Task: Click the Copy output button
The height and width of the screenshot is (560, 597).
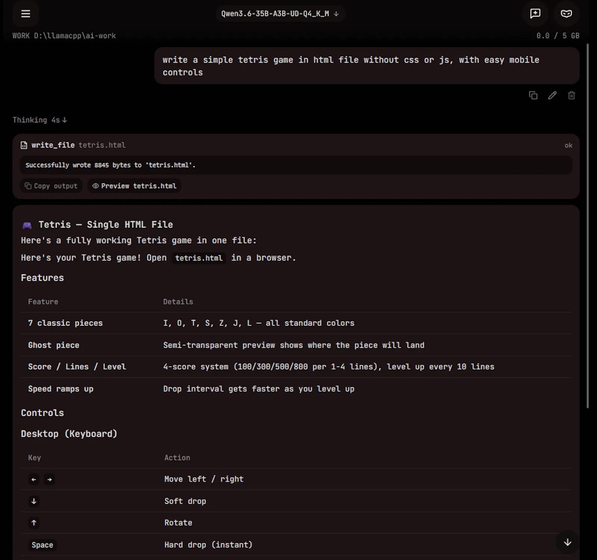Action: (x=51, y=186)
